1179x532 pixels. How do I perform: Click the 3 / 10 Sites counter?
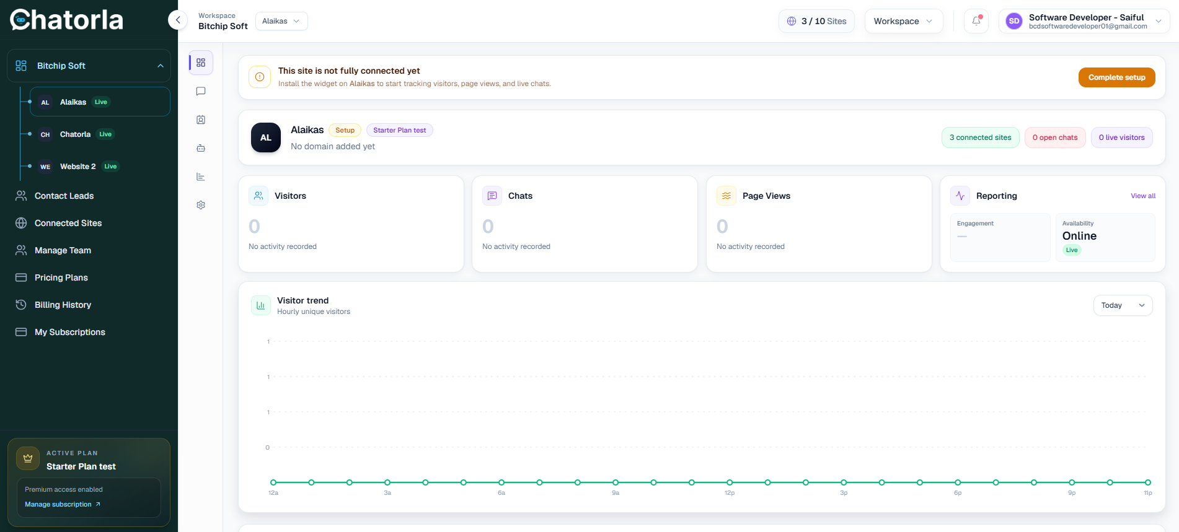816,21
